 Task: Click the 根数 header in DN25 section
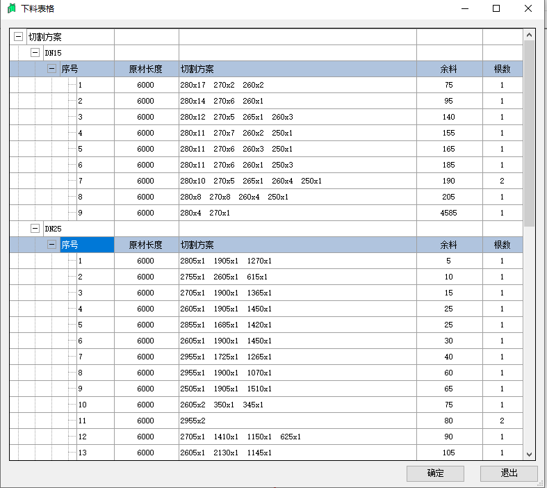(x=502, y=245)
